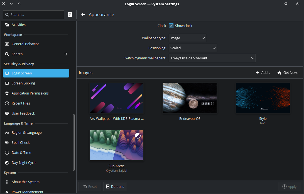Uncheck the Show clock checkbox
Image resolution: width=304 pixels, height=194 pixels.
point(171,26)
